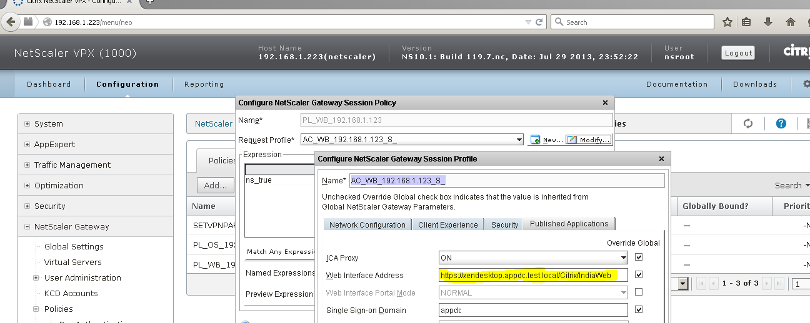Select the ns_true expression row

[x=279, y=180]
